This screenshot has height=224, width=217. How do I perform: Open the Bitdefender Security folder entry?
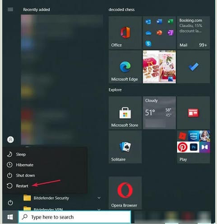coord(62,198)
